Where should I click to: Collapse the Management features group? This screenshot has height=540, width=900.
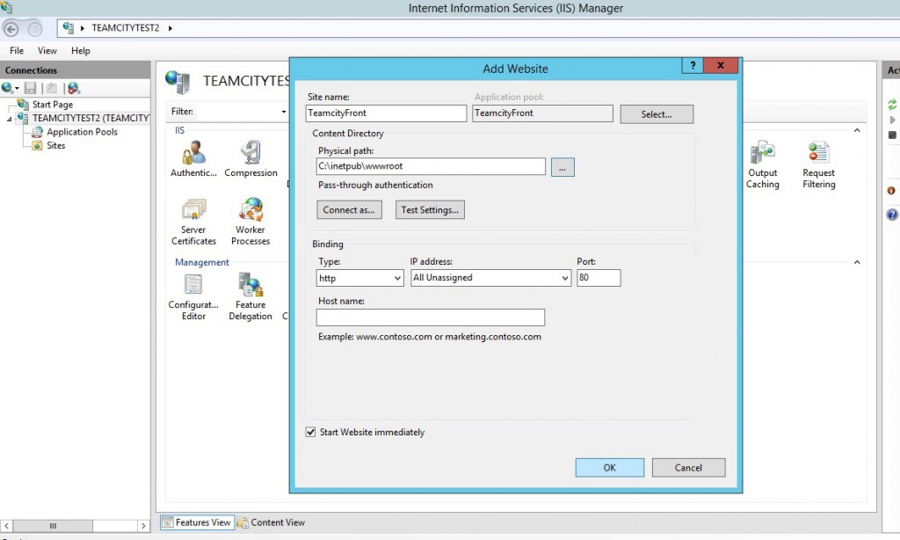click(857, 262)
